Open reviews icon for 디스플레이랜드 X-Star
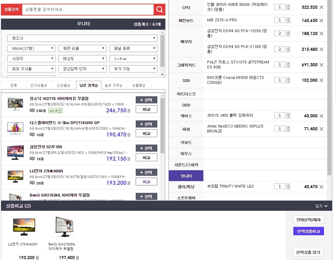Viewport: 336px width, 260px height. click(32, 135)
